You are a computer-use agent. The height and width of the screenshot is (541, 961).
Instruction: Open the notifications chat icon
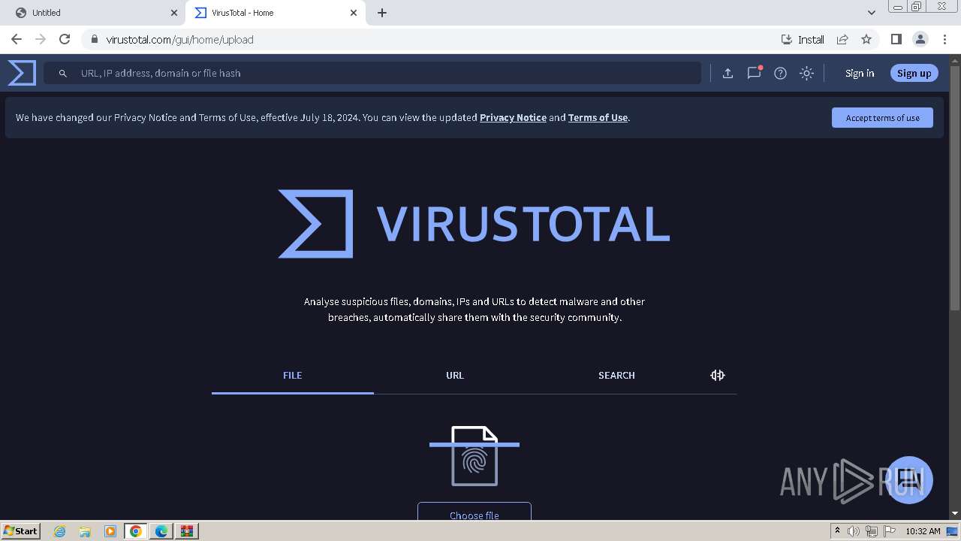point(754,73)
